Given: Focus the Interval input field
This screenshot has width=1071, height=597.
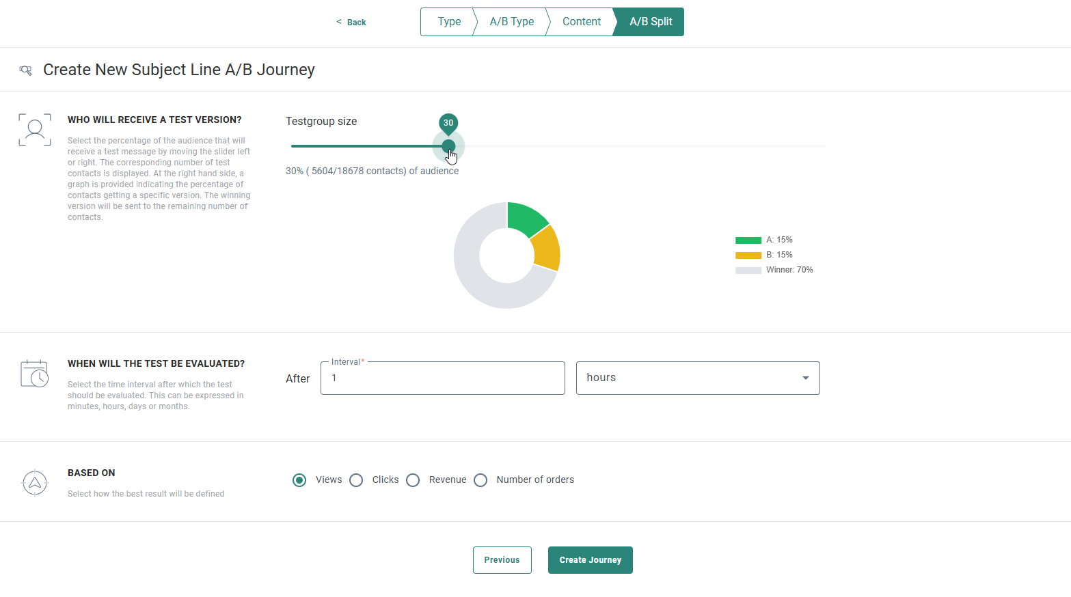Looking at the screenshot, I should [x=442, y=378].
